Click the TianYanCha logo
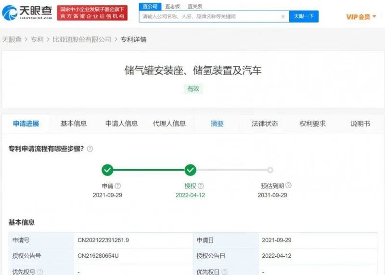This screenshot has width=385, height=275. (27, 12)
